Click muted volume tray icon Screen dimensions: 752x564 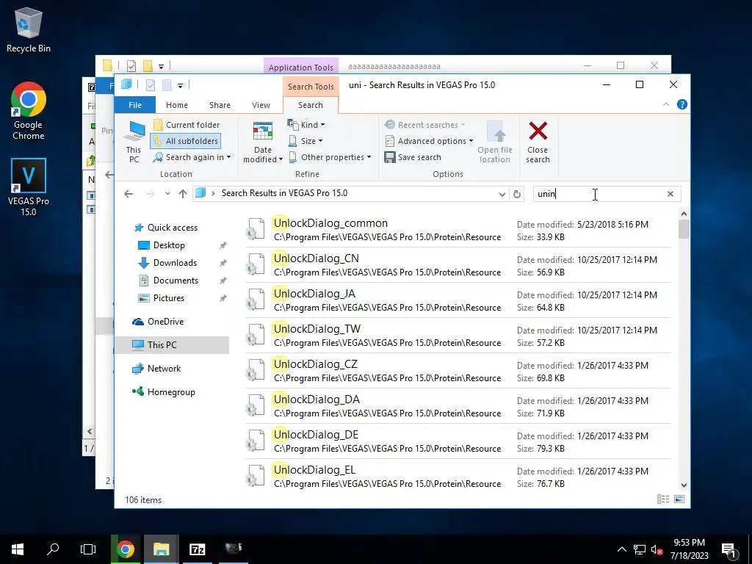657,549
